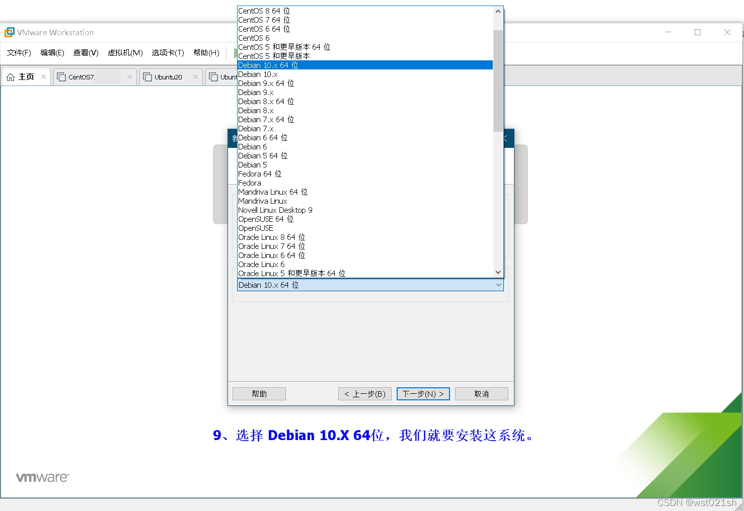Minimize the VMware Workstation window
The width and height of the screenshot is (744, 511).
pyautogui.click(x=668, y=32)
